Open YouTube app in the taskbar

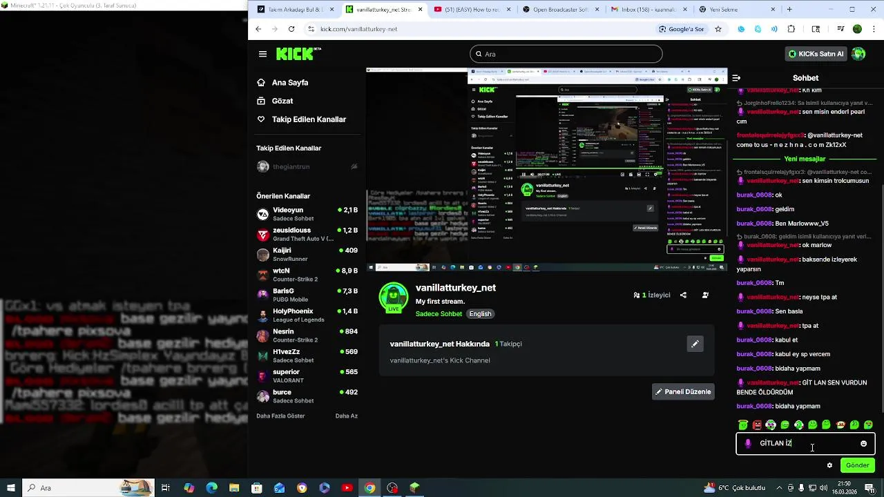click(x=347, y=488)
